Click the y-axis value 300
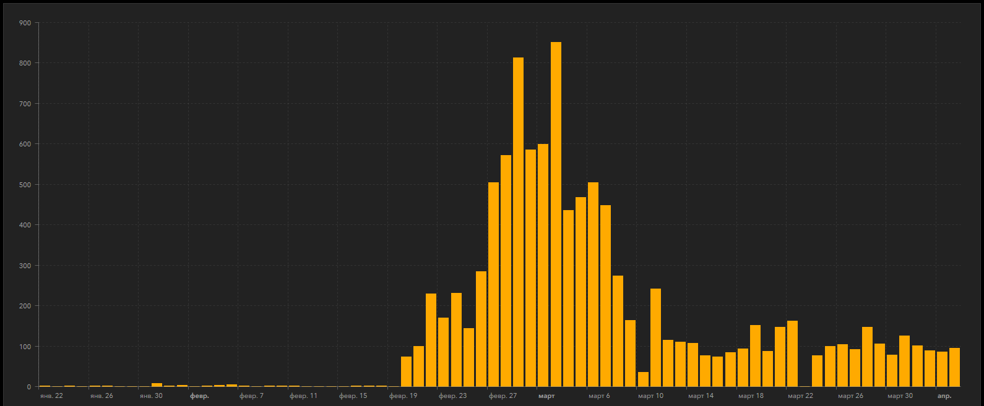The image size is (984, 406). pos(25,266)
